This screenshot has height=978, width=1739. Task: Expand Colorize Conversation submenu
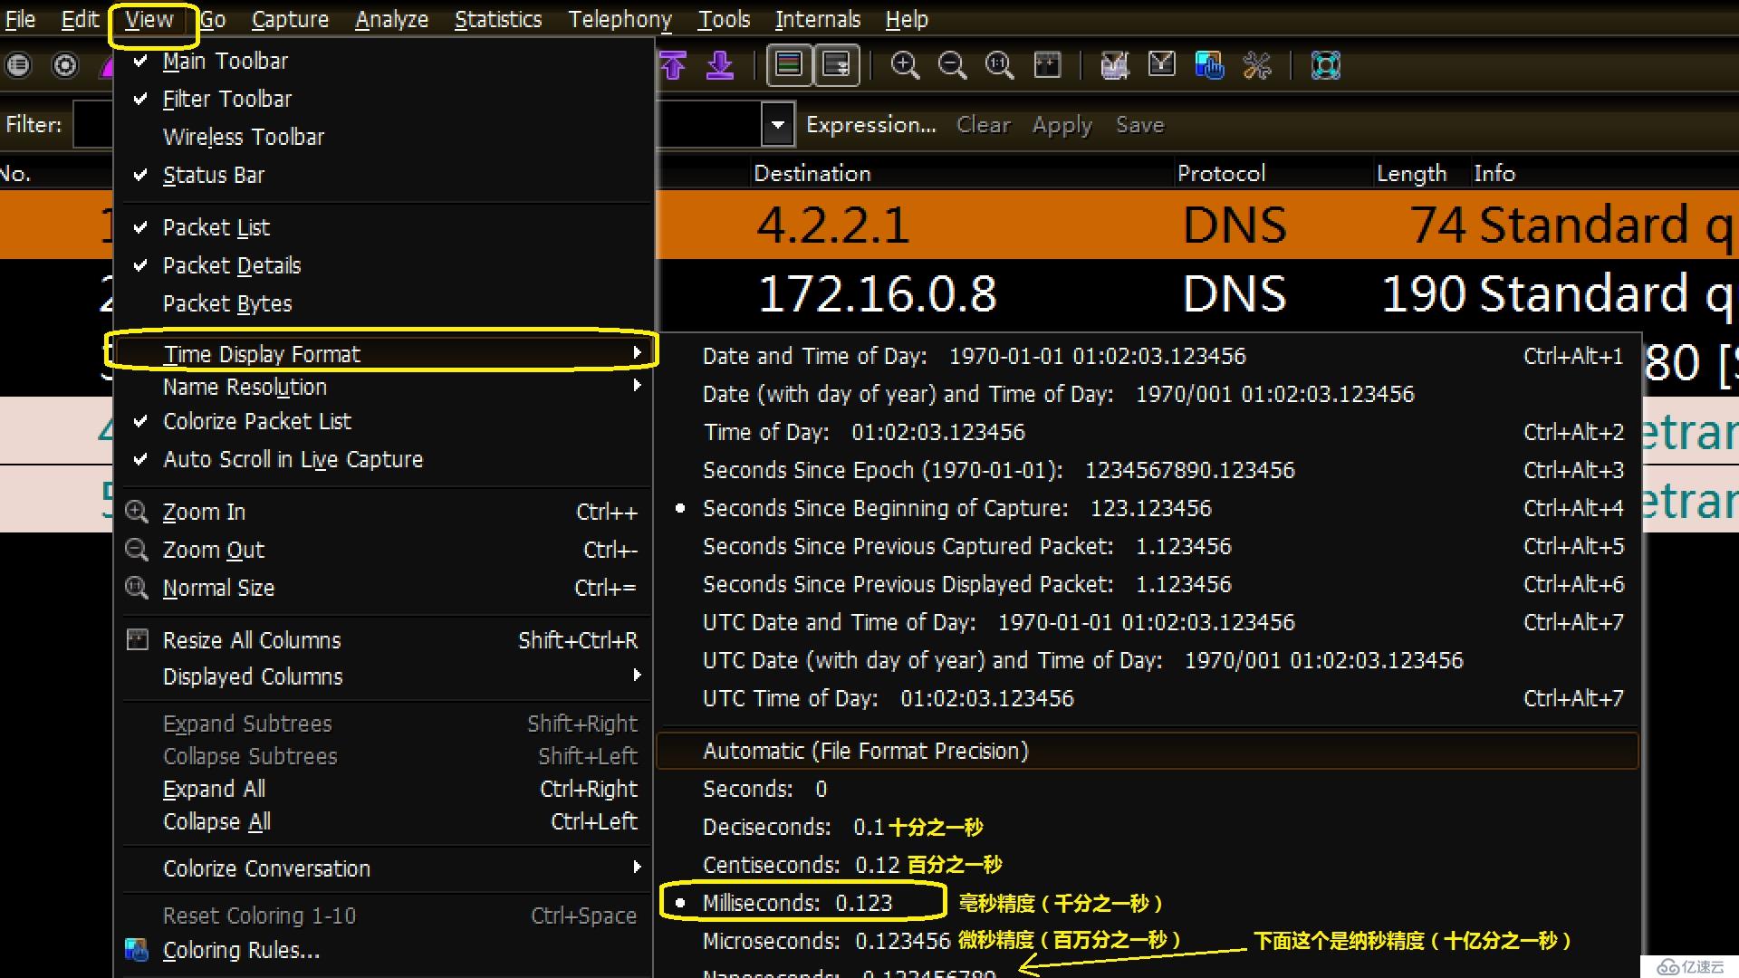click(x=382, y=869)
